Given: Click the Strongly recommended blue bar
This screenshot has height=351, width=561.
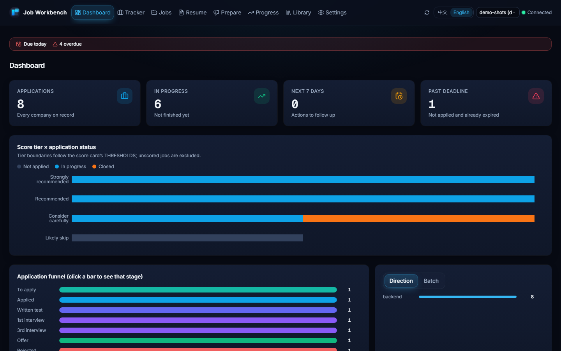Looking at the screenshot, I should 303,179.
